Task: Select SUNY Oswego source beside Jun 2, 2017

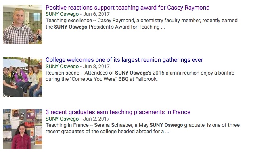Action: click(x=62, y=119)
